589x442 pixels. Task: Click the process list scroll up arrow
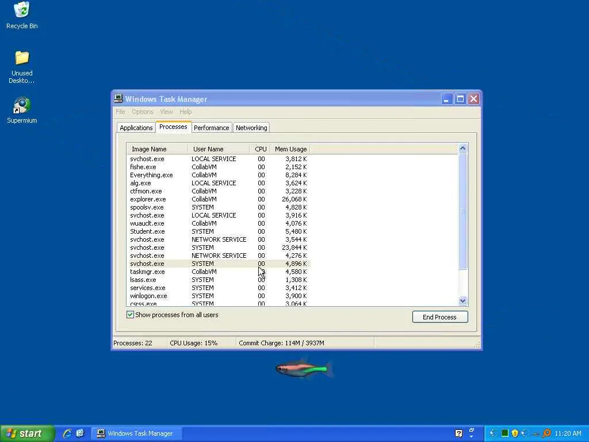(463, 148)
